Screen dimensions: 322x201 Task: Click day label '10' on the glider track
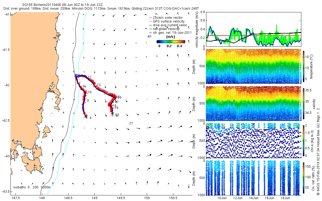[90, 92]
